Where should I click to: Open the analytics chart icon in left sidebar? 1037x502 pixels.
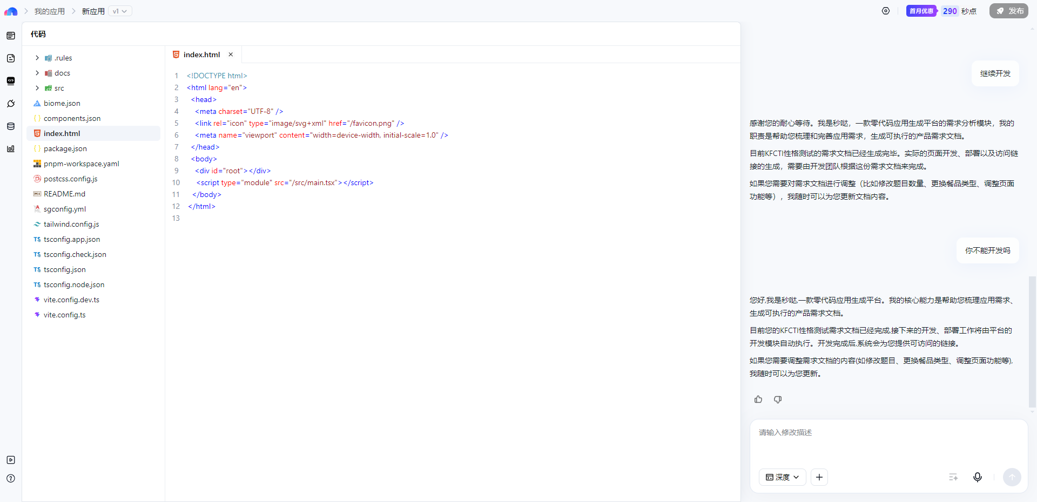11,149
